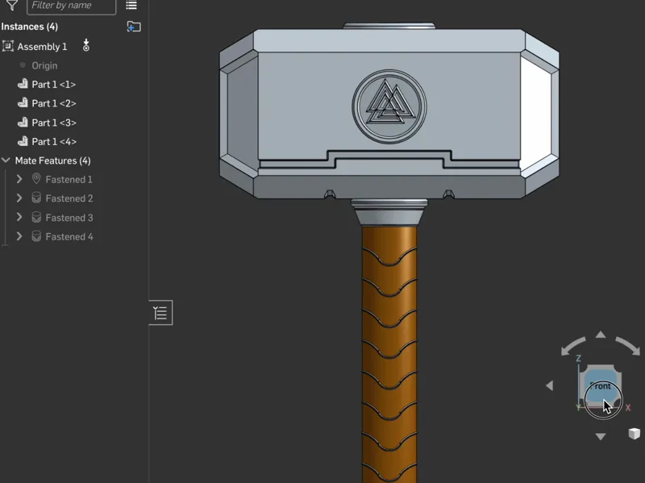The height and width of the screenshot is (483, 645).
Task: Rotate view left with the cube's left arrow
Action: click(x=550, y=385)
